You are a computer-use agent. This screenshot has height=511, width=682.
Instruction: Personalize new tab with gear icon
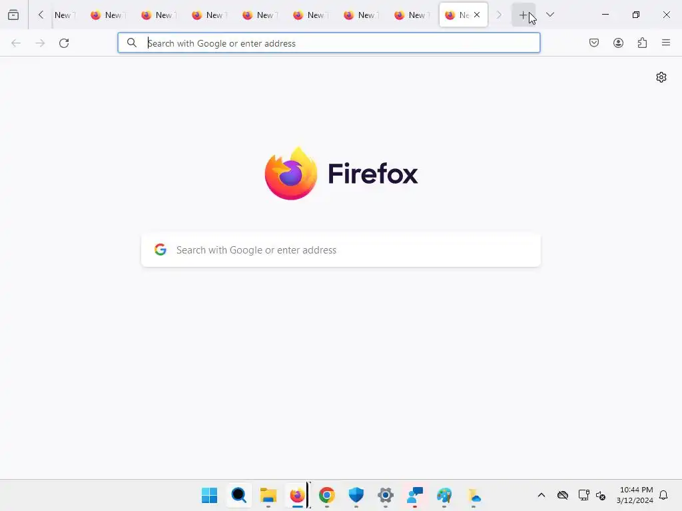661,77
